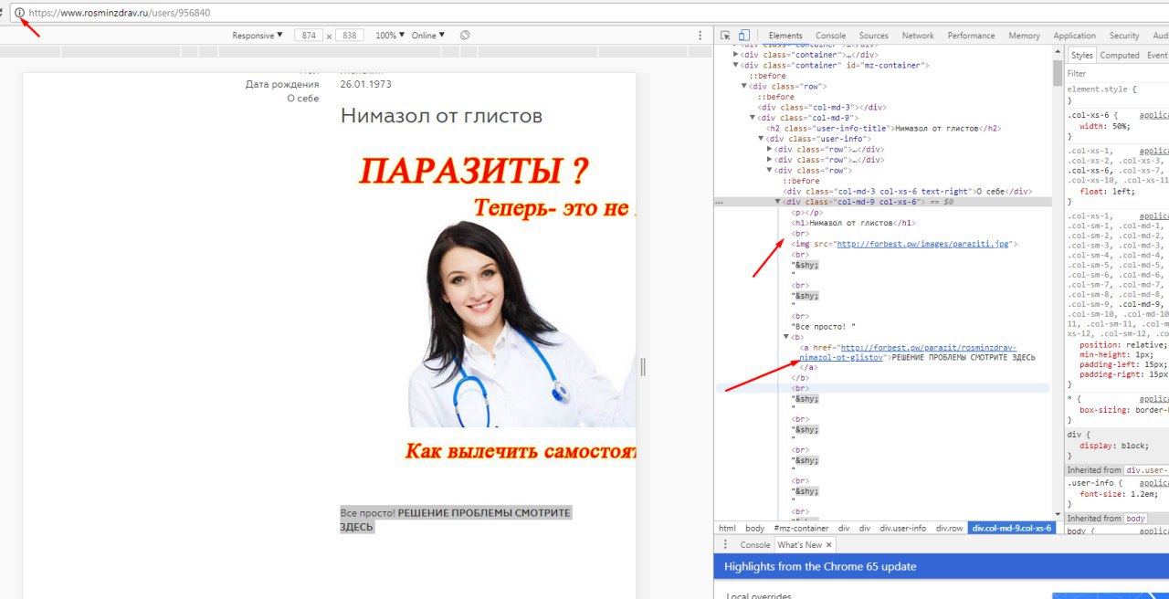This screenshot has width=1169, height=599.
Task: Switch to the Console panel tab
Action: click(830, 36)
